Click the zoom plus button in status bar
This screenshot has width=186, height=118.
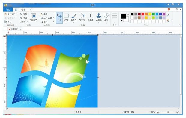click(x=178, y=112)
